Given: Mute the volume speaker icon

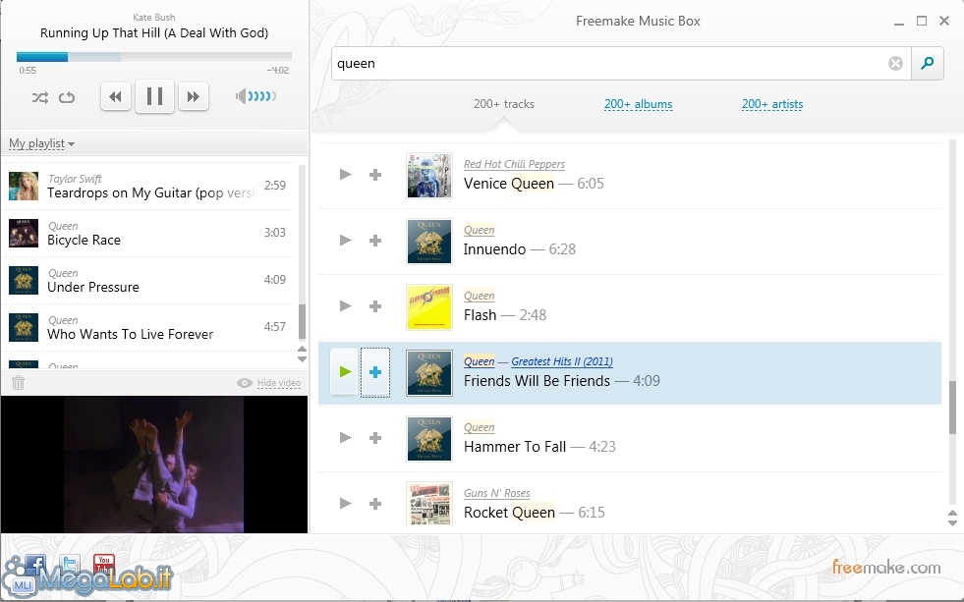Looking at the screenshot, I should click(x=241, y=96).
